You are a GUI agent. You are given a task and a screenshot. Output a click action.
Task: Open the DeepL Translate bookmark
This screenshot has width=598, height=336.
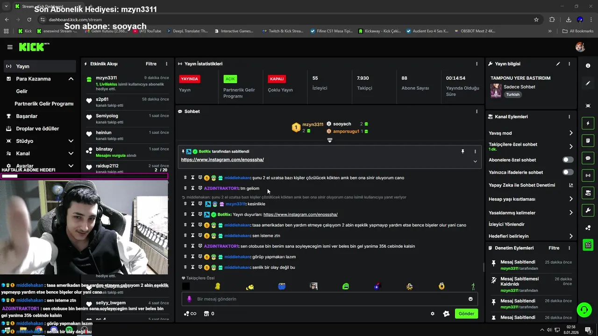pyautogui.click(x=186, y=31)
